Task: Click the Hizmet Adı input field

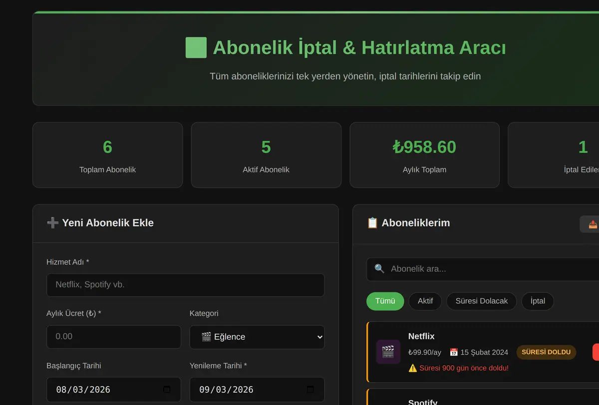Action: (186, 285)
